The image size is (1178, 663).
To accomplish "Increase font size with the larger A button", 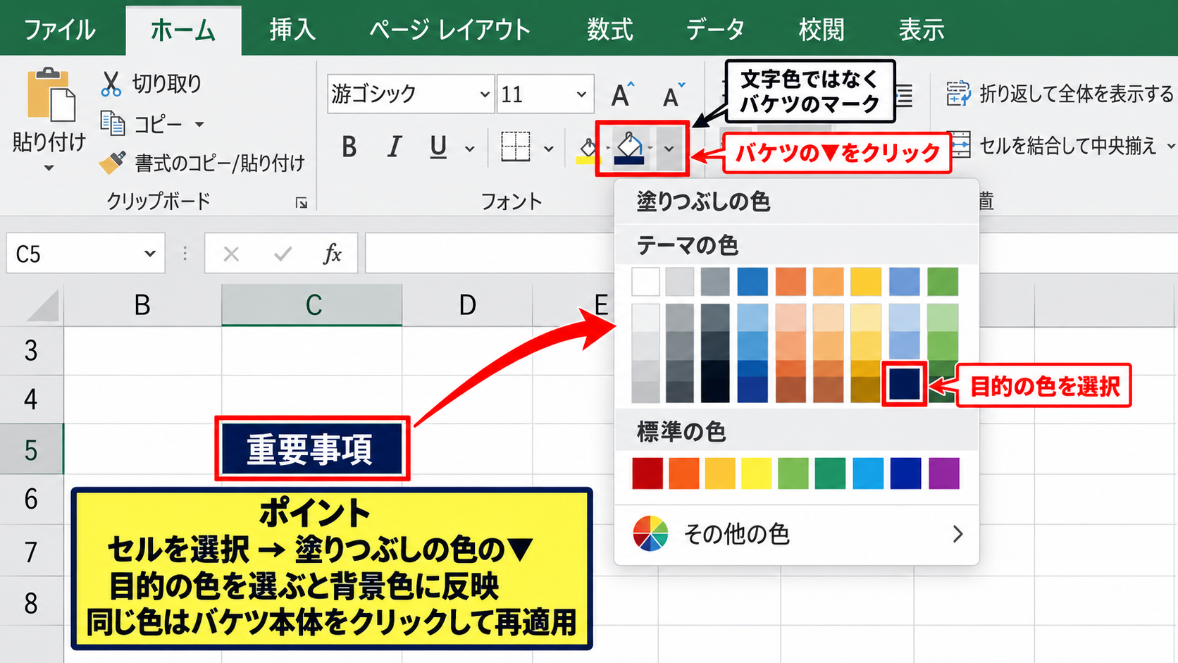I will (x=622, y=94).
